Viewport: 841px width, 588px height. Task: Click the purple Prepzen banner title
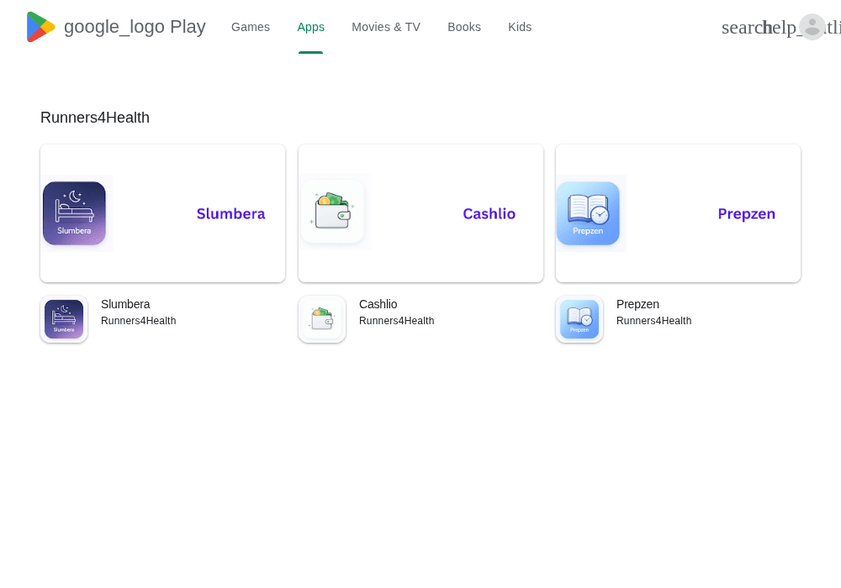(746, 213)
